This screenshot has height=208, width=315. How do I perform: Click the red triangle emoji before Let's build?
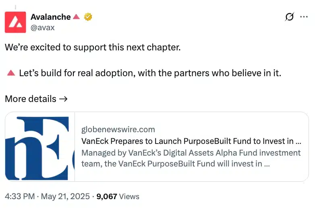11,73
